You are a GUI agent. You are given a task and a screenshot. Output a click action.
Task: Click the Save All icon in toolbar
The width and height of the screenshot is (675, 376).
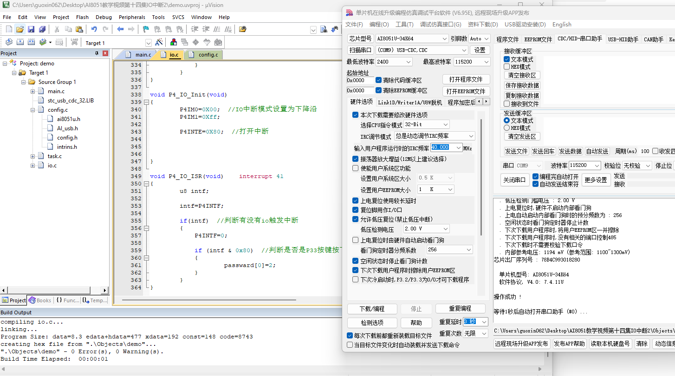click(x=42, y=29)
